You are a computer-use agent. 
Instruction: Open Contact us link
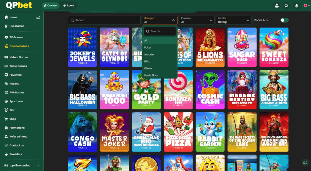[17, 145]
